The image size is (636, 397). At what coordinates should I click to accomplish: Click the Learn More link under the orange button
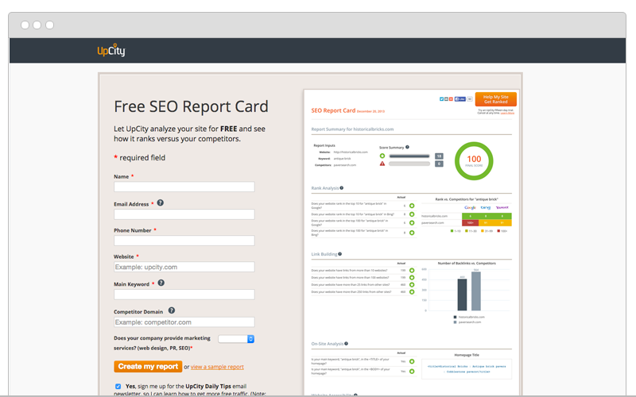(507, 113)
